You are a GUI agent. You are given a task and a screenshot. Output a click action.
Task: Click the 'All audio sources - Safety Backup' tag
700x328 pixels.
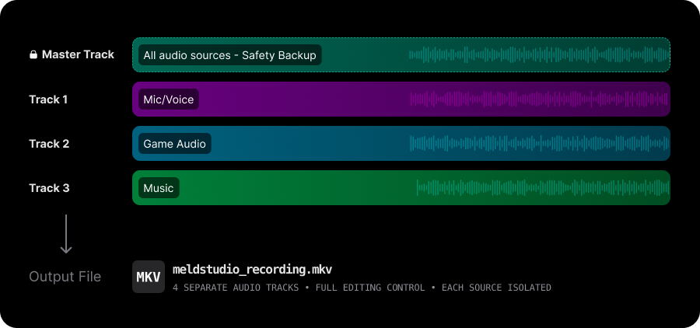click(x=229, y=55)
